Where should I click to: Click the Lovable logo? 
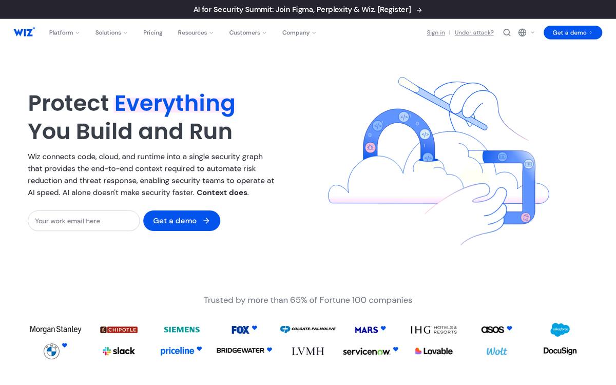(434, 351)
